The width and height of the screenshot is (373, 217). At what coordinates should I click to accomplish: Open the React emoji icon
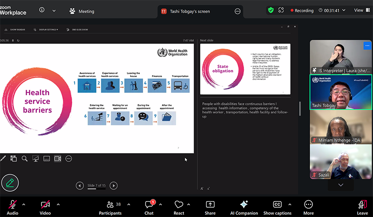[179, 204]
